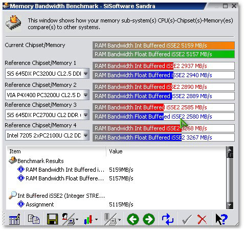Click the copy results icon
This screenshot has height=231, width=244.
pos(33,219)
